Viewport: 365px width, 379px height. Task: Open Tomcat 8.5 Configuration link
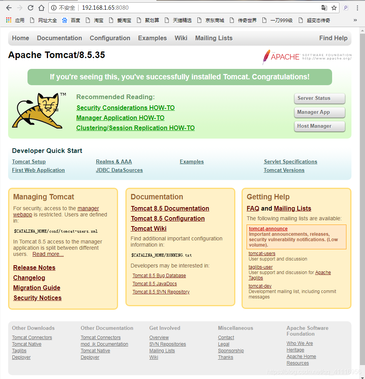[x=168, y=219]
